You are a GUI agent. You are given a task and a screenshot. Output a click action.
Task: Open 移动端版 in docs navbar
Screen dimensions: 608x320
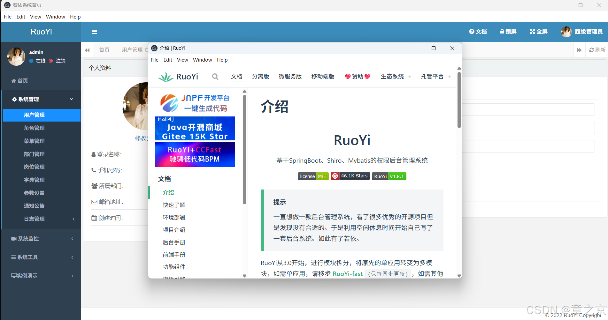[x=323, y=77]
